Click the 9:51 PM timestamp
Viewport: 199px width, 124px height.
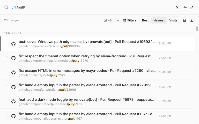coord(165,43)
